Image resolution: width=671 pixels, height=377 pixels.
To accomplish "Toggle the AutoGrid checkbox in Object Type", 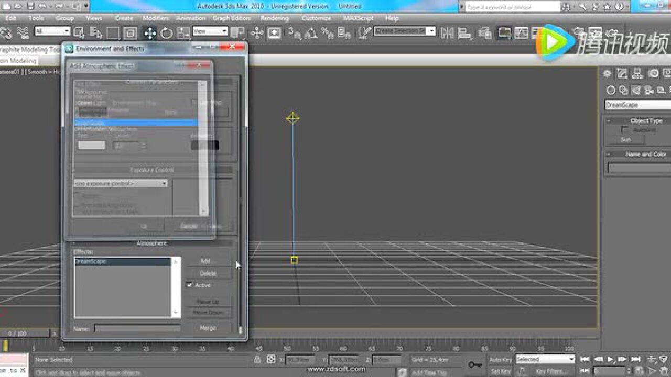I will 624,129.
